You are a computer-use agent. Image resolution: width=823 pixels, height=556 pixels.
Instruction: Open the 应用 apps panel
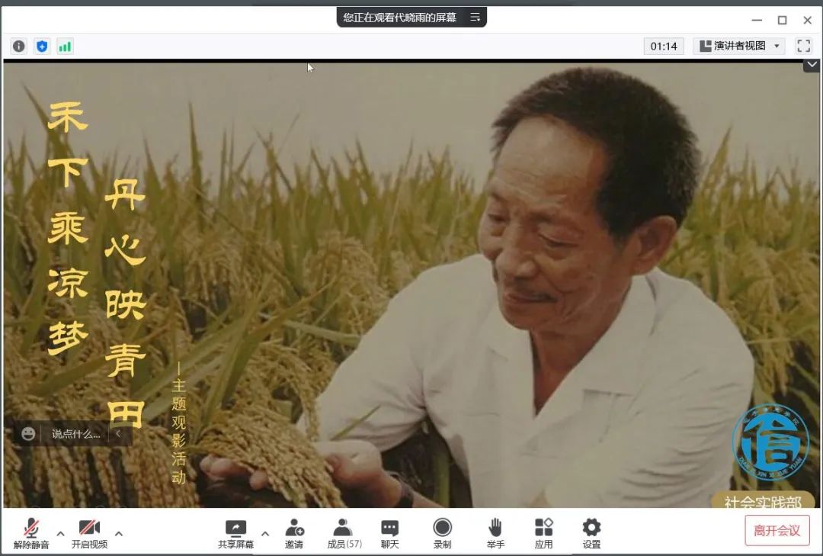543,532
